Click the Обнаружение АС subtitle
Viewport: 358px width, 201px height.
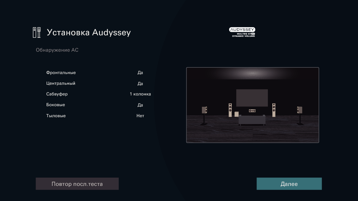click(57, 50)
